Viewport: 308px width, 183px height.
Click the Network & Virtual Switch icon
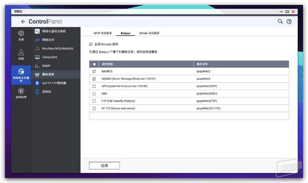[37, 31]
